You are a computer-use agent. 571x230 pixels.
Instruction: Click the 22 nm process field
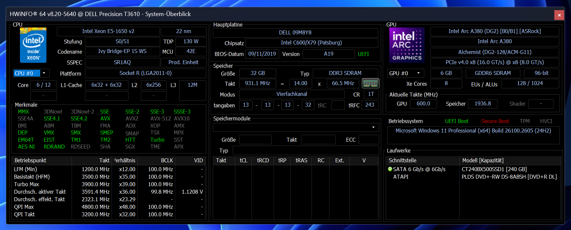click(x=184, y=31)
